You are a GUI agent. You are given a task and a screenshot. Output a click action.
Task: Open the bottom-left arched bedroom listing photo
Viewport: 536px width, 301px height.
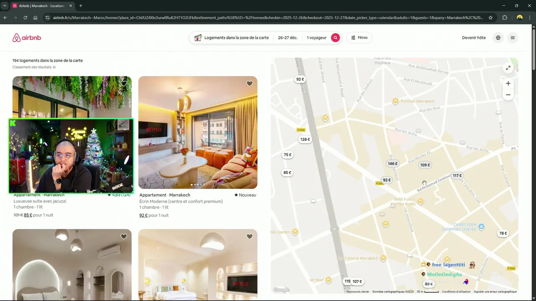(72, 265)
